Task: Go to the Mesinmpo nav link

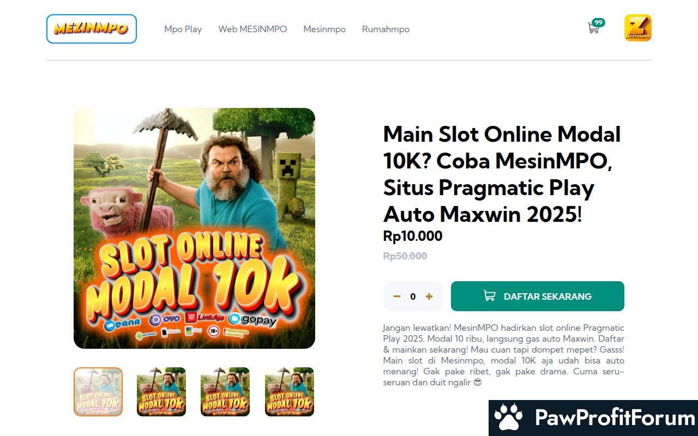Action: point(324,29)
